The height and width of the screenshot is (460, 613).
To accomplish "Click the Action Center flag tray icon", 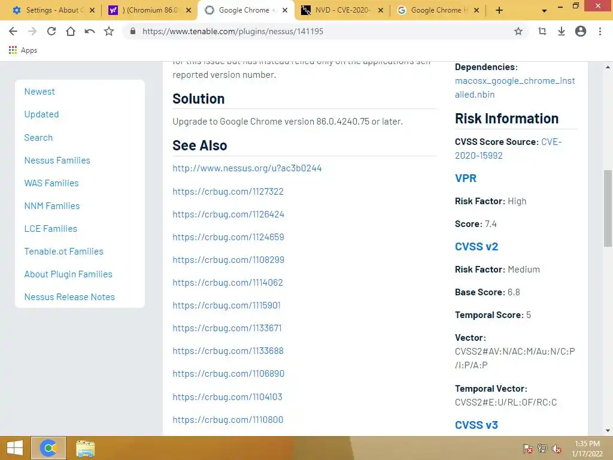I will [x=528, y=448].
